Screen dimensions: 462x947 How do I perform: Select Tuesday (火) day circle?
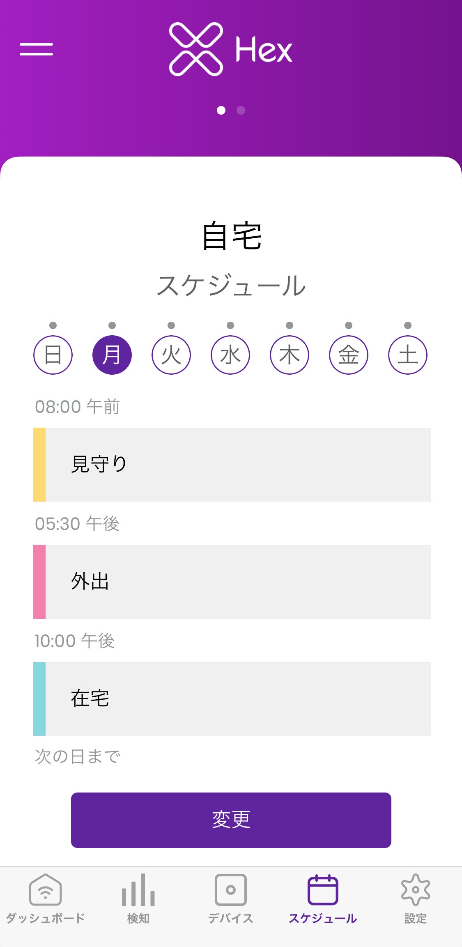click(x=171, y=355)
